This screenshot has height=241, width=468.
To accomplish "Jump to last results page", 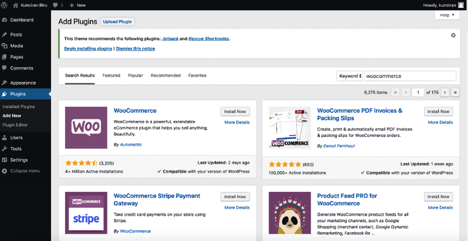I will [x=455, y=93].
